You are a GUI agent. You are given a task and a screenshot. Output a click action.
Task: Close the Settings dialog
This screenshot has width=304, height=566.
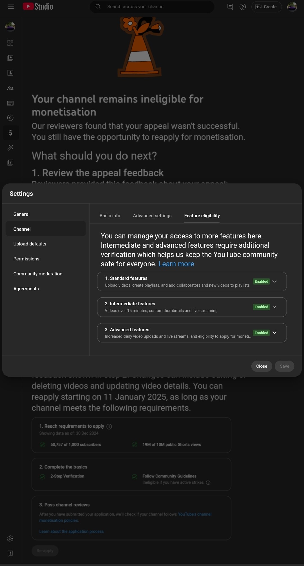[261, 366]
